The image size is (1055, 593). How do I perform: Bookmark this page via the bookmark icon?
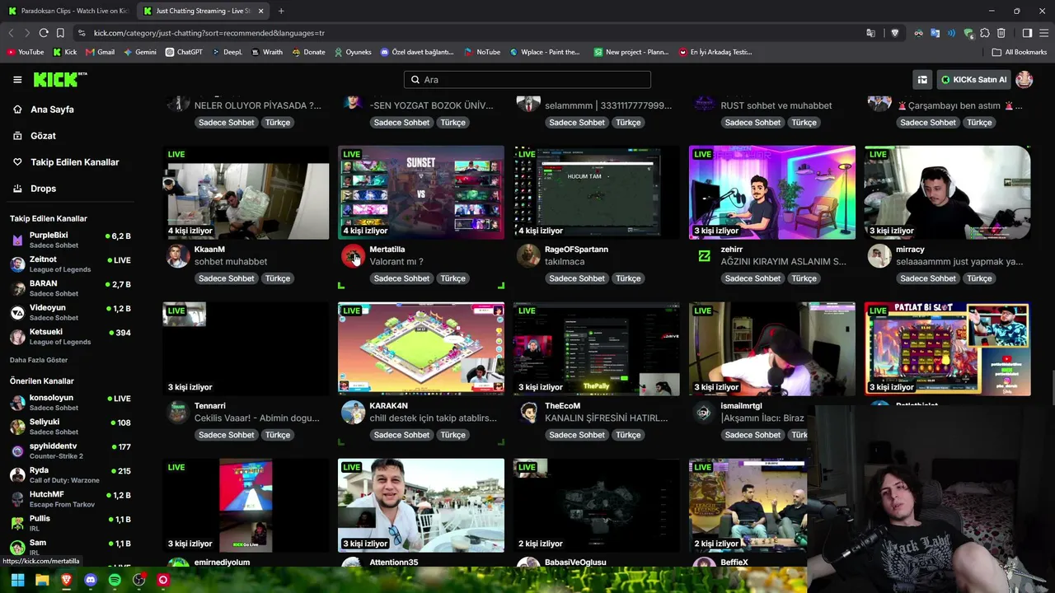pos(60,33)
